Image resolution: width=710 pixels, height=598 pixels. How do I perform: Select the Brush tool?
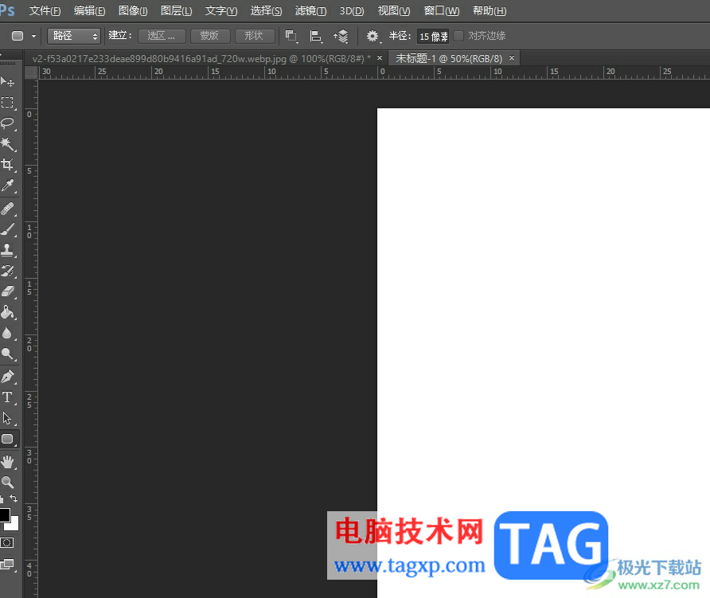click(x=7, y=229)
